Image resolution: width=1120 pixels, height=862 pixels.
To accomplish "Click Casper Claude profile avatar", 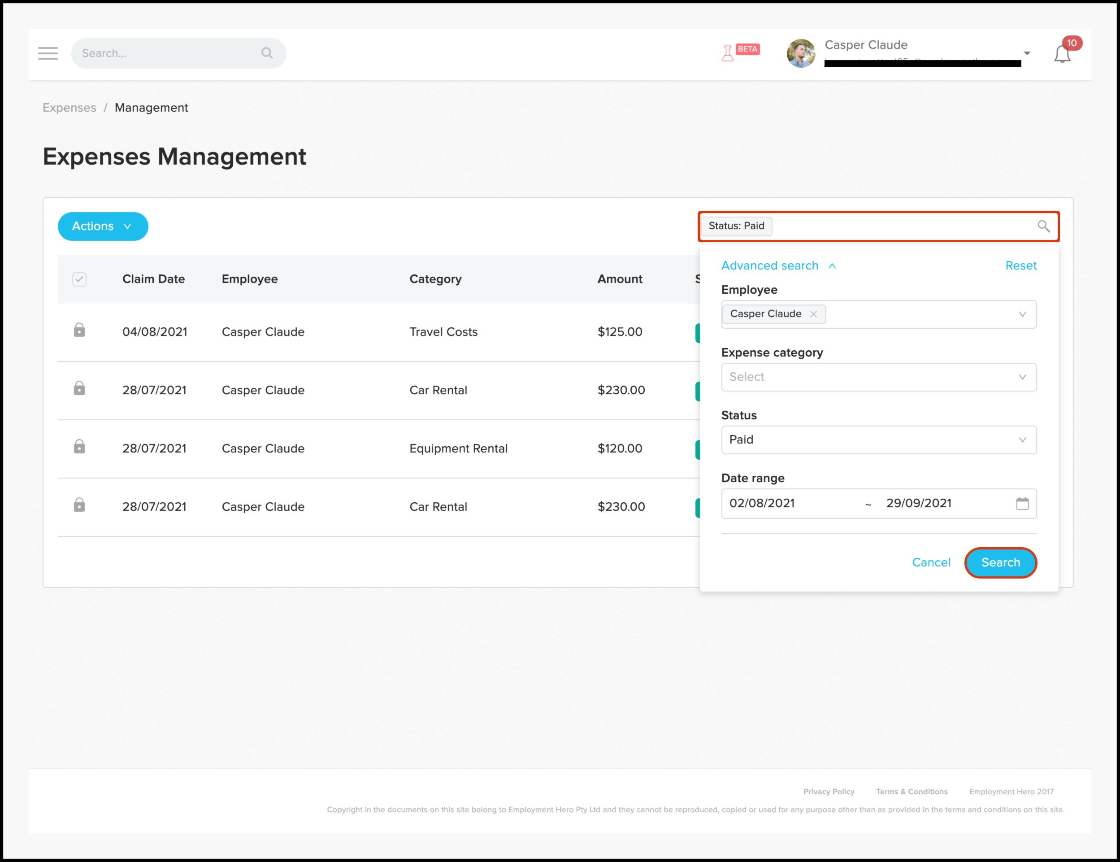I will pyautogui.click(x=800, y=53).
